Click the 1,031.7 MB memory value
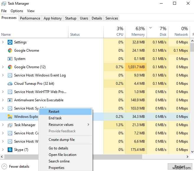194x171 pixels. (x=136, y=67)
